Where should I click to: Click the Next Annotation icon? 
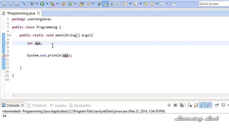125,4
